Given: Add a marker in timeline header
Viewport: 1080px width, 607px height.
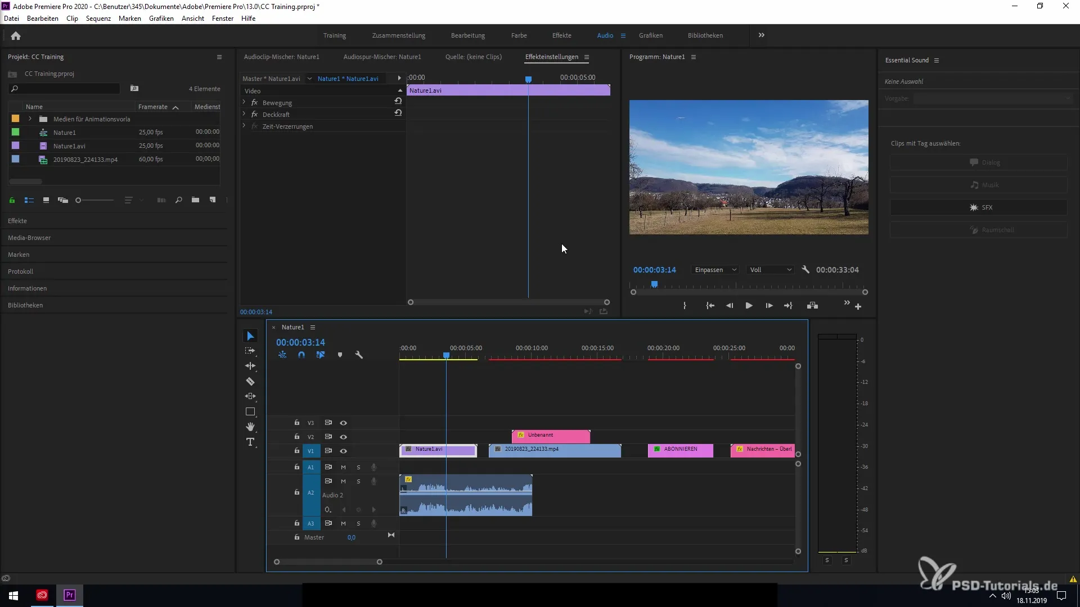Looking at the screenshot, I should [340, 355].
